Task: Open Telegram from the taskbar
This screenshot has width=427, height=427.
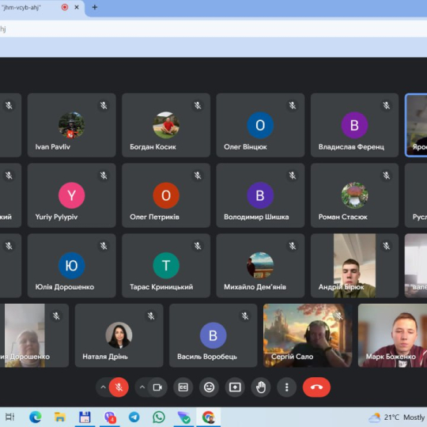Action: (x=134, y=417)
